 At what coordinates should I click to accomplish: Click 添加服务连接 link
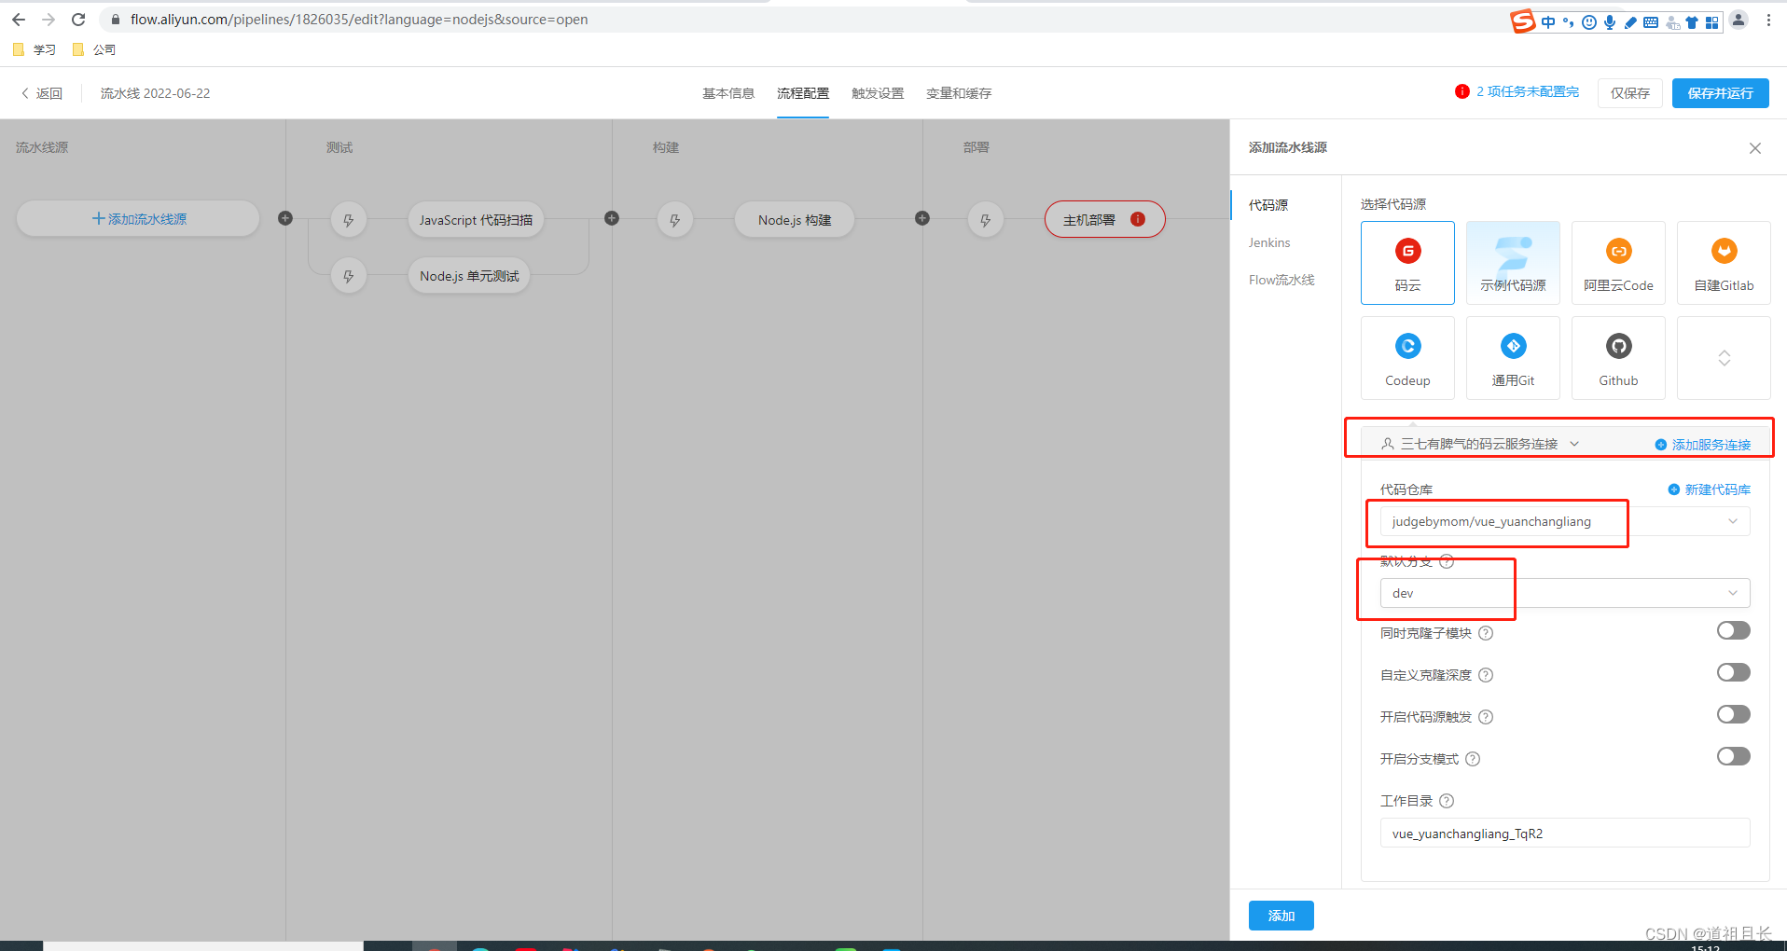(1703, 445)
